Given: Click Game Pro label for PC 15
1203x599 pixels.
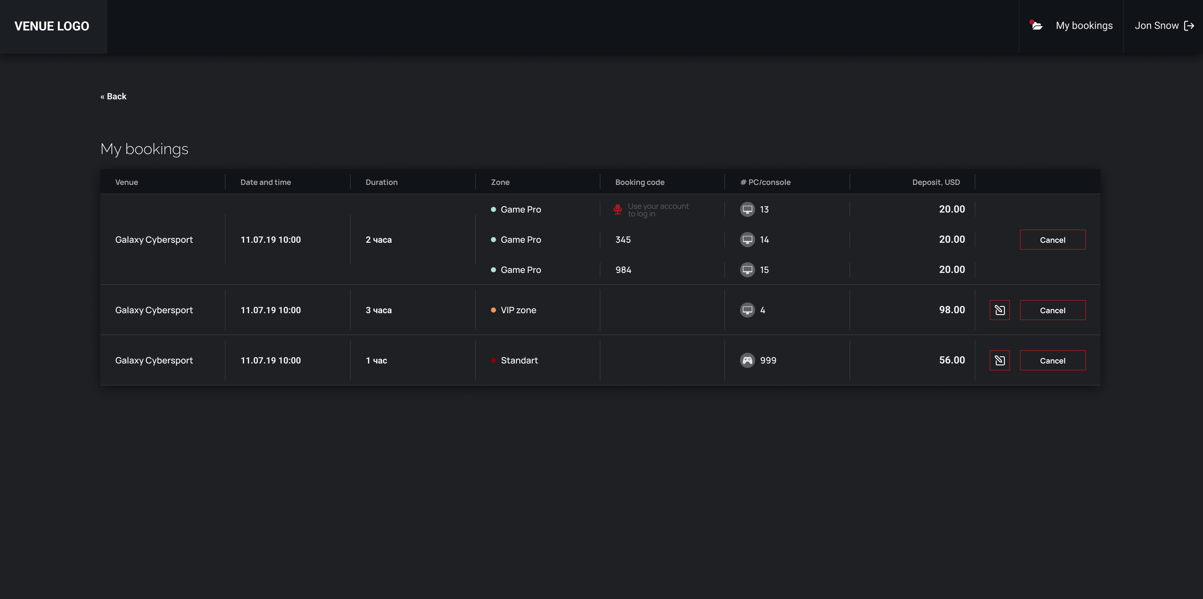Looking at the screenshot, I should click(521, 270).
